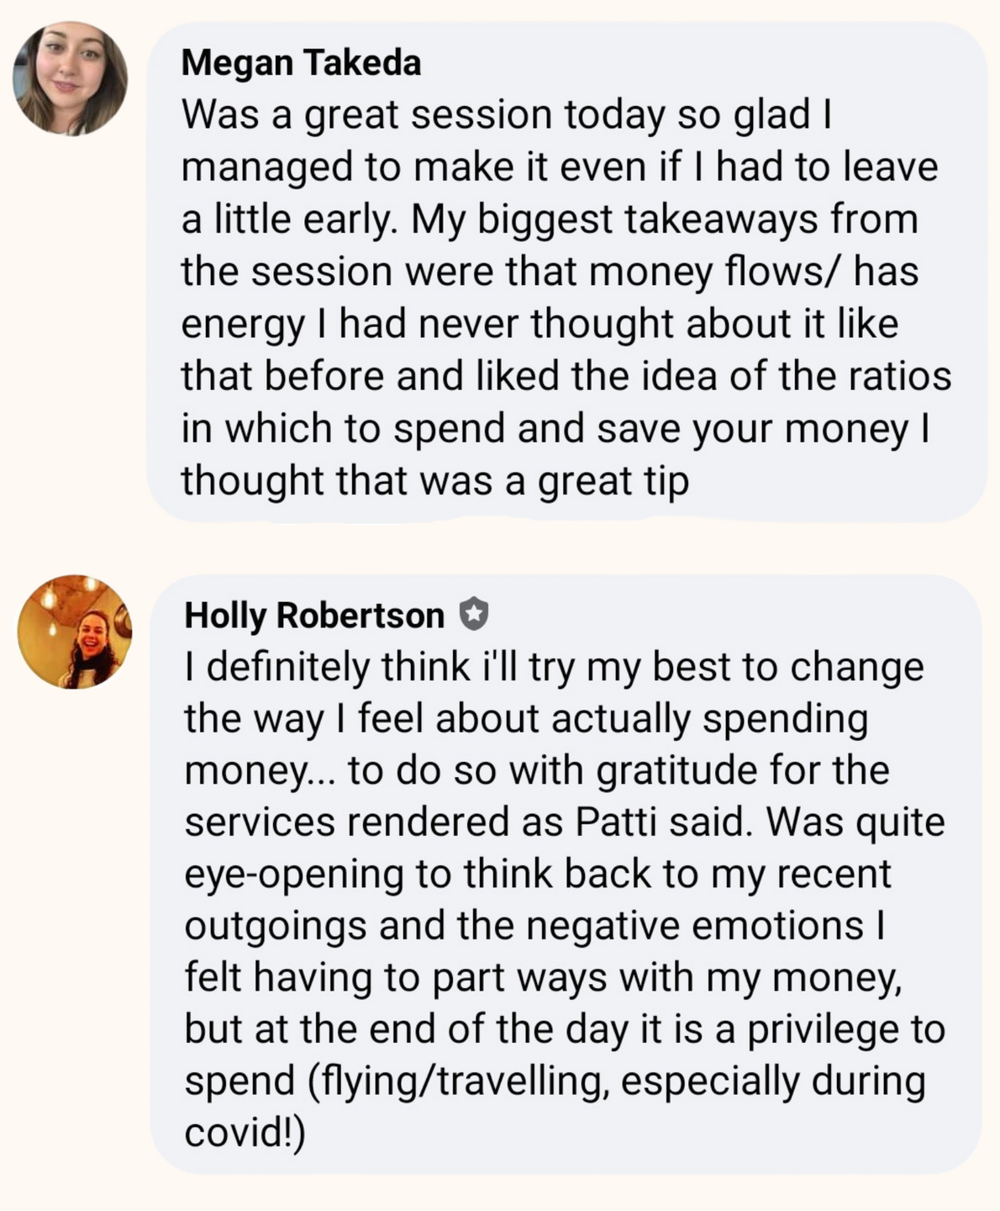Click the phrase 'thought that was a great tip'

pos(434,481)
